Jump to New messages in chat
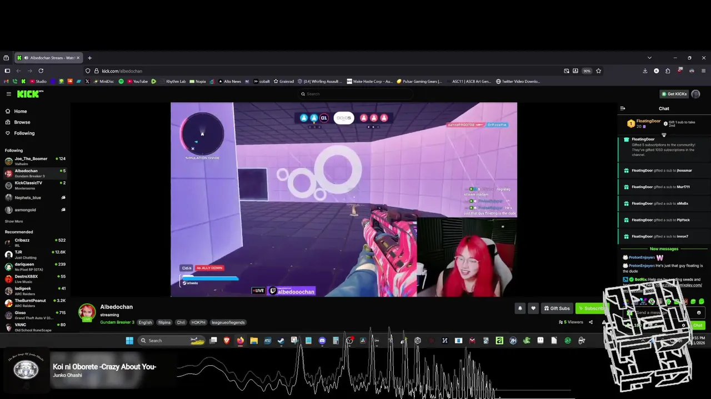 click(664, 249)
